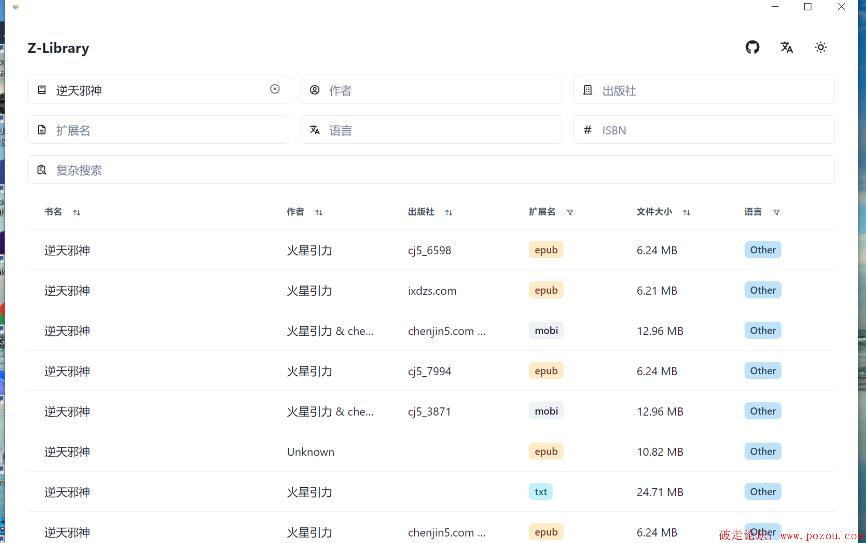
Task: Click the 24.71 MB file size cell
Action: click(660, 492)
